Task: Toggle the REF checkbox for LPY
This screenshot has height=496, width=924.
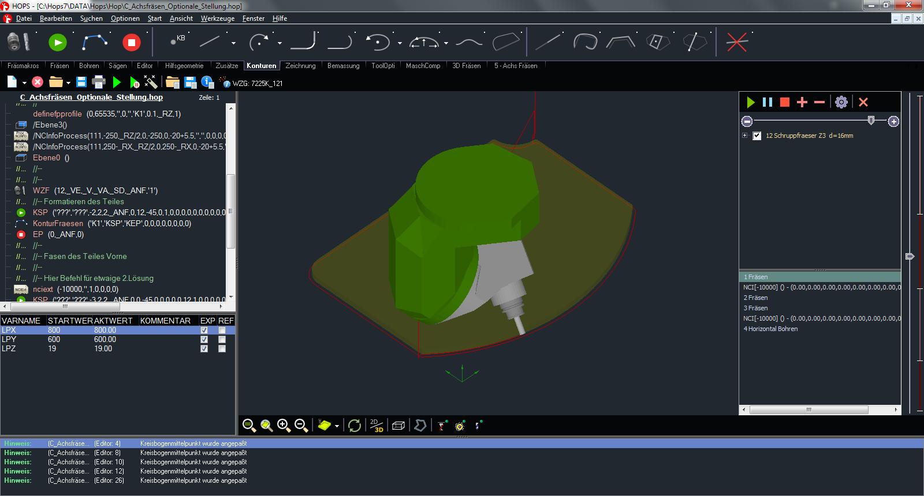Action: (x=222, y=340)
